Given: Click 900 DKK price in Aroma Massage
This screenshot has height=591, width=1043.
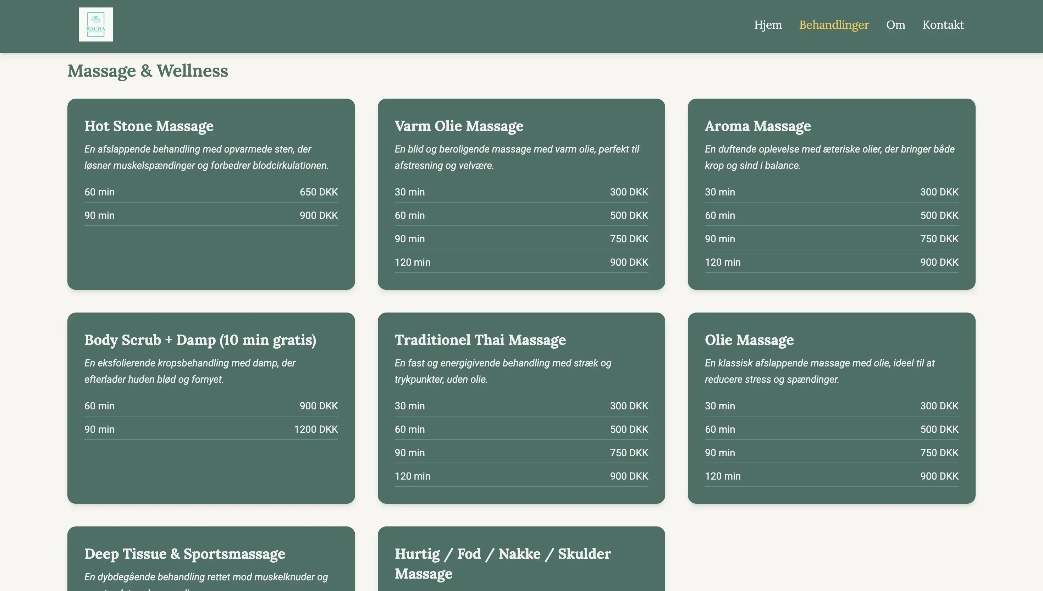Looking at the screenshot, I should (939, 262).
